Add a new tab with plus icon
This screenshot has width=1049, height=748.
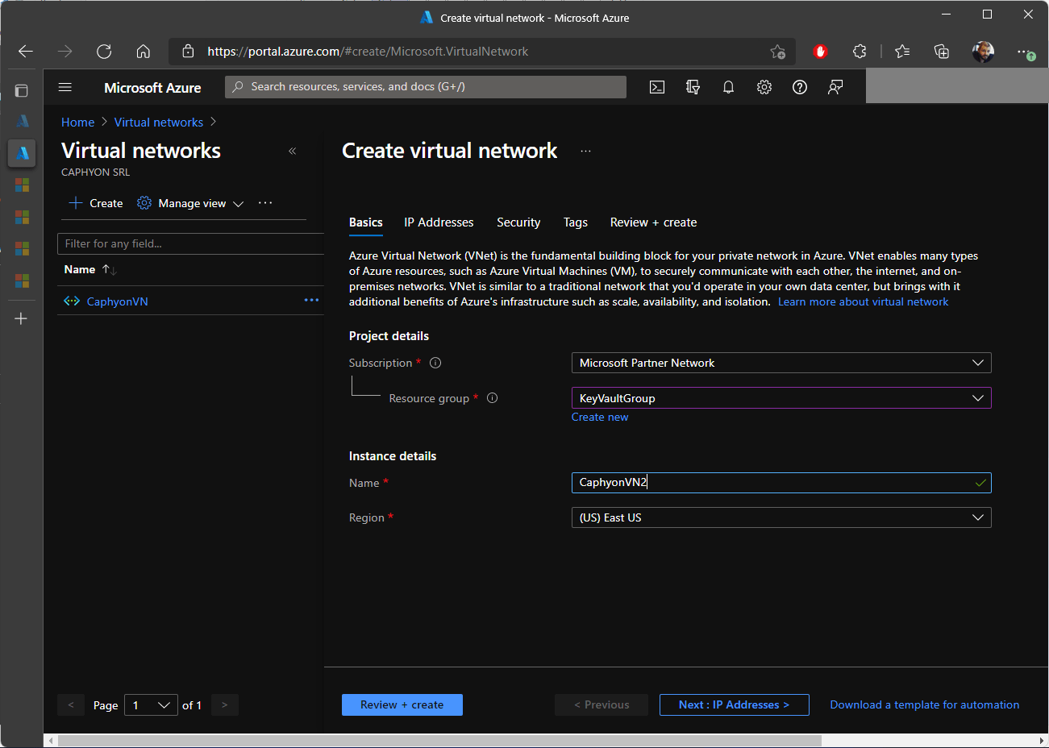[x=22, y=318]
